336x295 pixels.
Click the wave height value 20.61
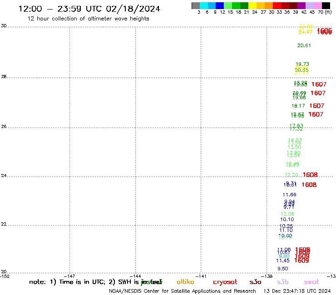click(x=304, y=45)
